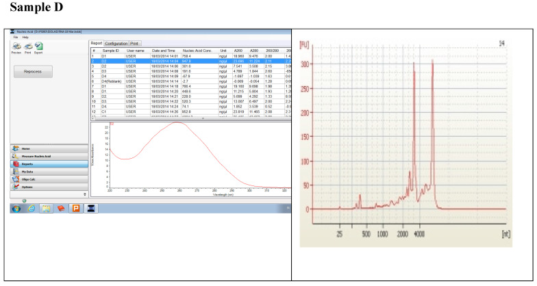Switch to the Configuration tab
This screenshot has height=286, width=537.
pos(116,44)
